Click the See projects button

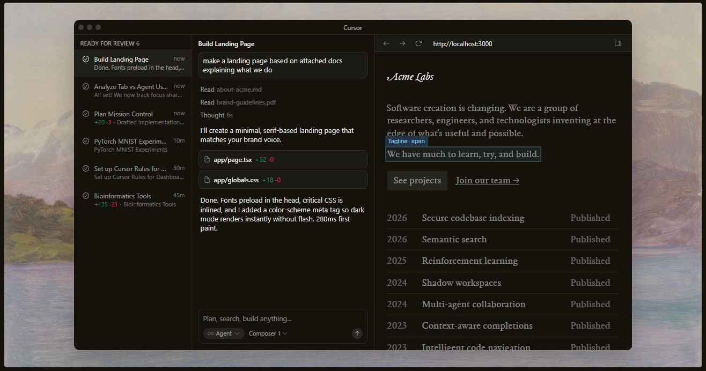point(417,181)
